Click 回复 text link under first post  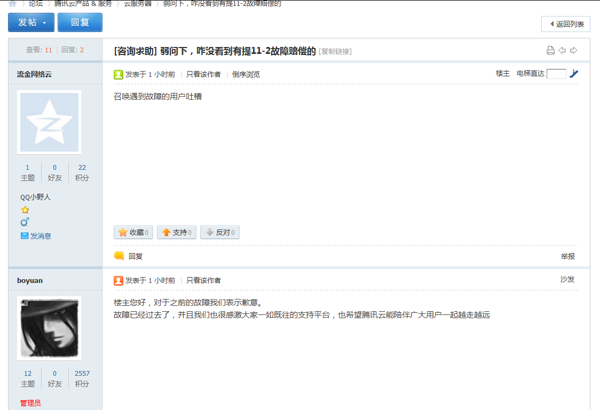[136, 256]
